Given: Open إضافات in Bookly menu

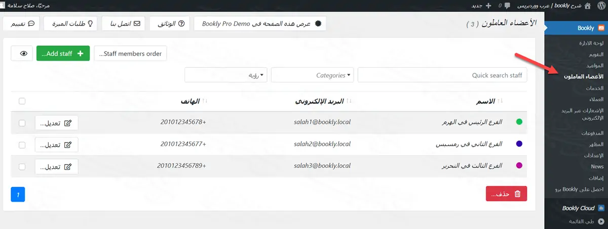Looking at the screenshot, I should [596, 178].
